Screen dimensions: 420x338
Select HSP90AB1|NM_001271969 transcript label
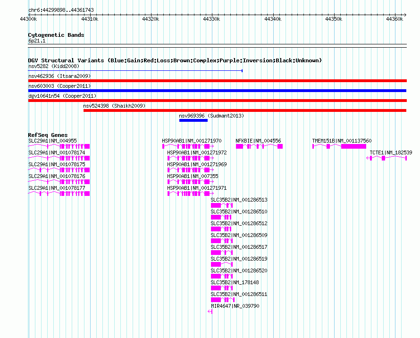(x=197, y=164)
